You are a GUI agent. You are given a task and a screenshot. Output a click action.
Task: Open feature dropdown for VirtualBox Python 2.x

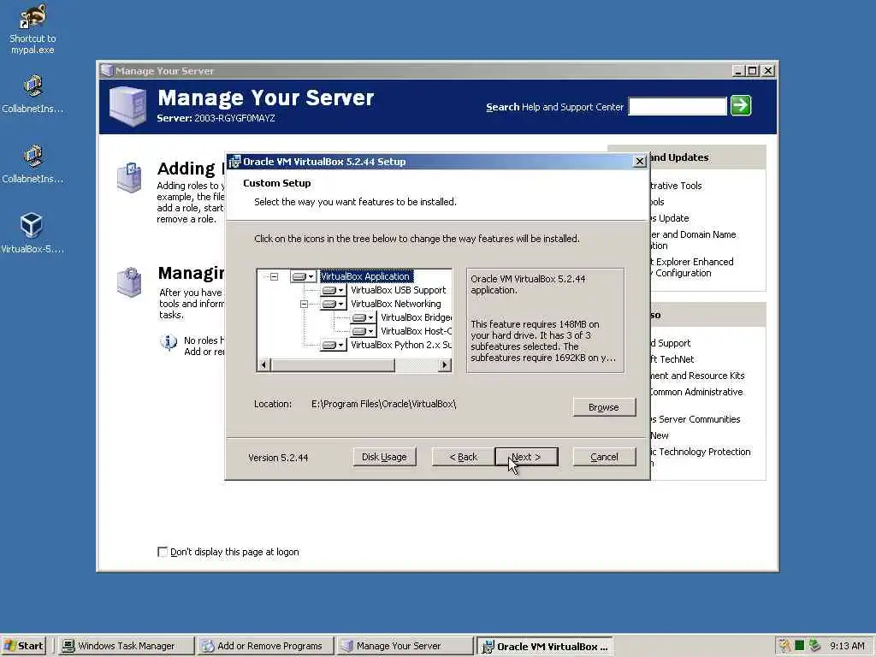coord(334,345)
